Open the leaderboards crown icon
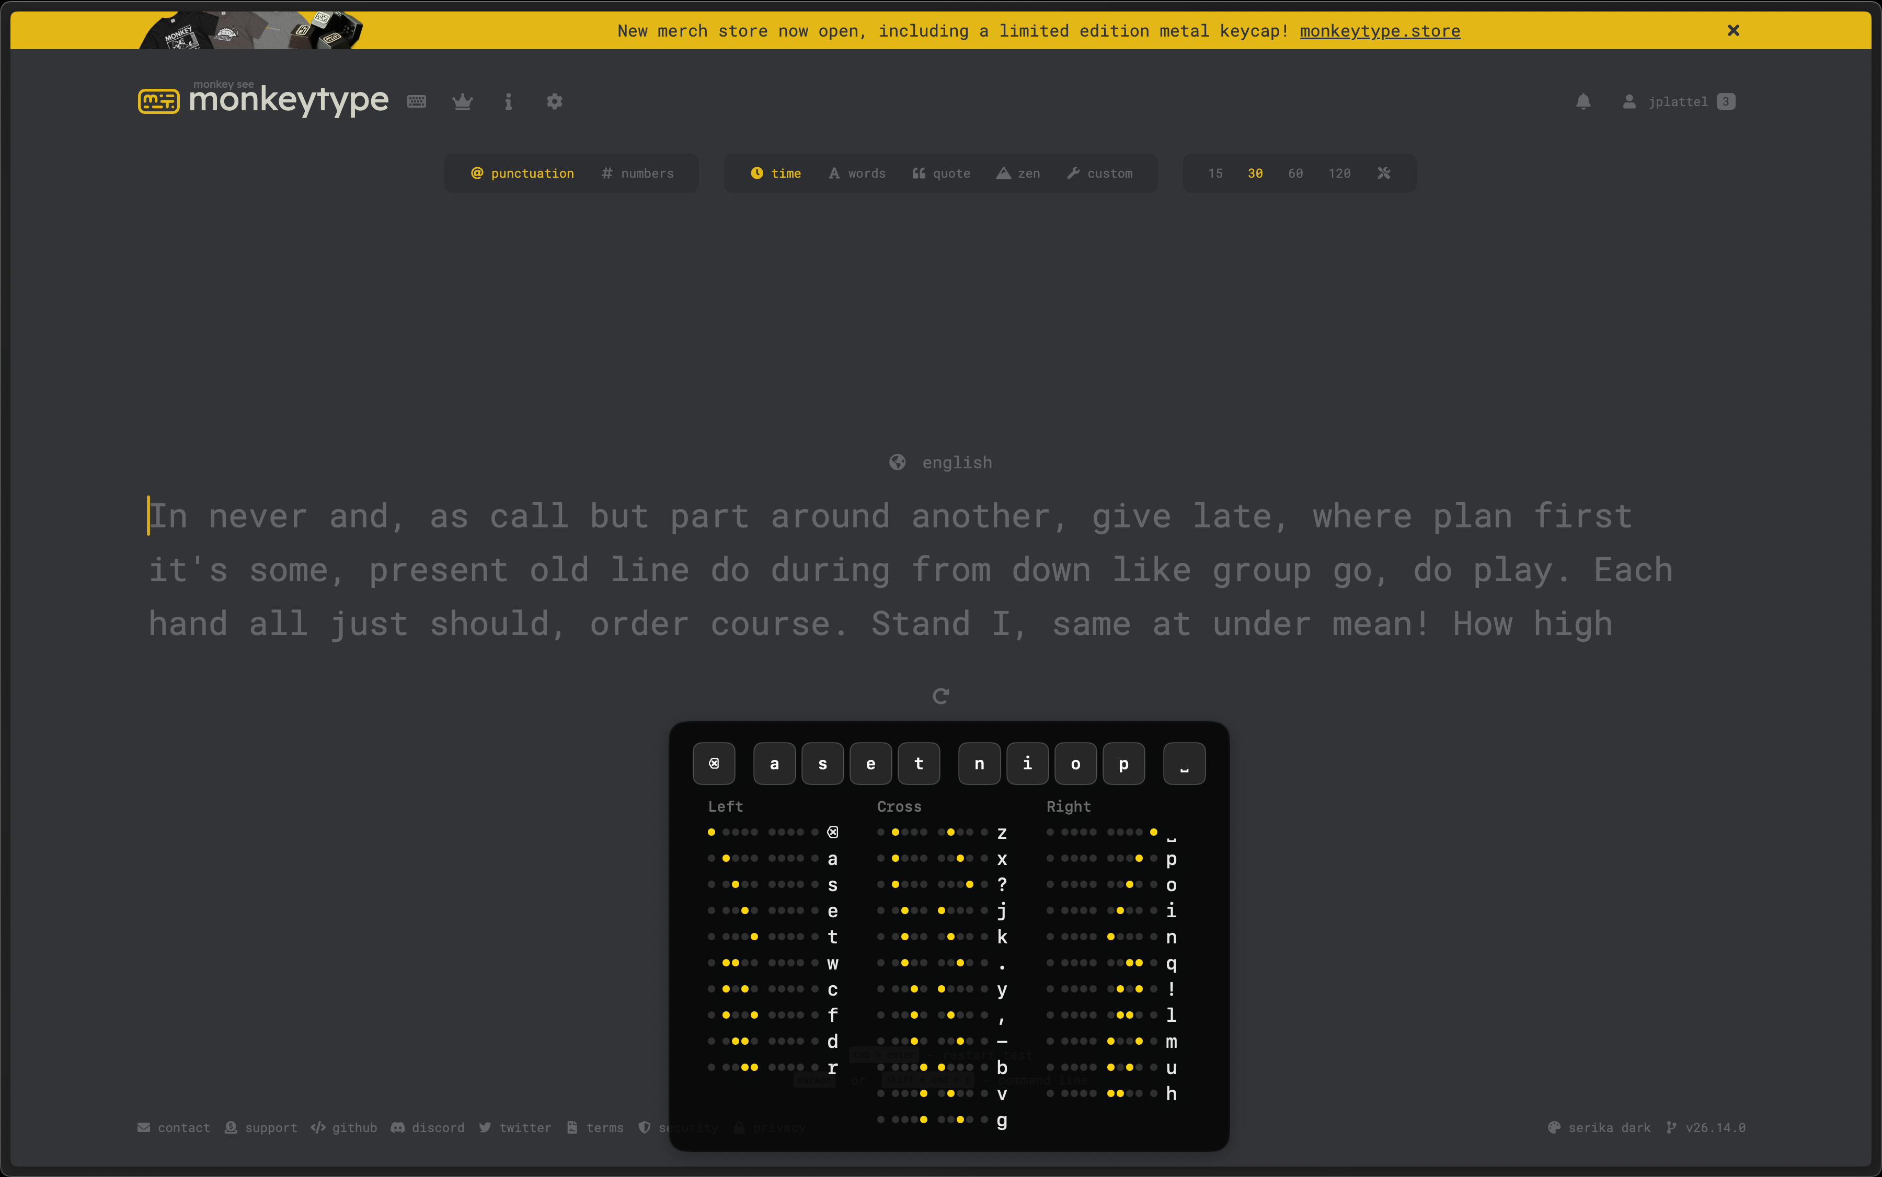 tap(463, 102)
